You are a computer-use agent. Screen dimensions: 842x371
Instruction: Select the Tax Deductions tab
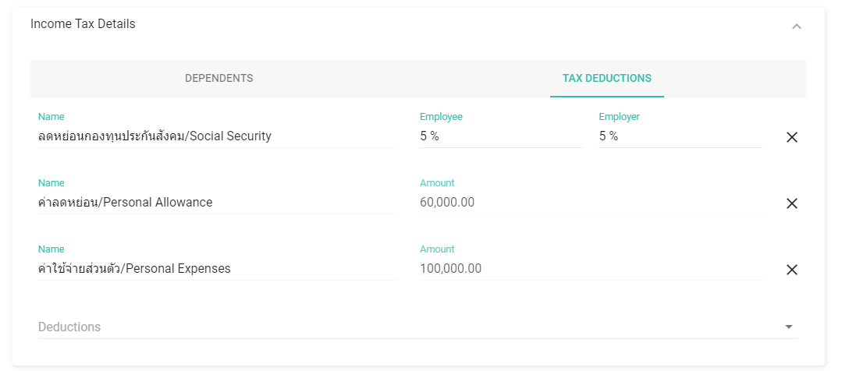(x=607, y=78)
